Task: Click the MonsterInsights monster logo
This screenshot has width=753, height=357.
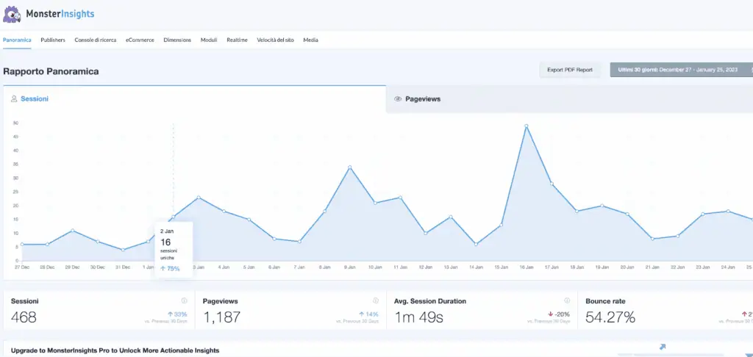Action: click(x=13, y=14)
